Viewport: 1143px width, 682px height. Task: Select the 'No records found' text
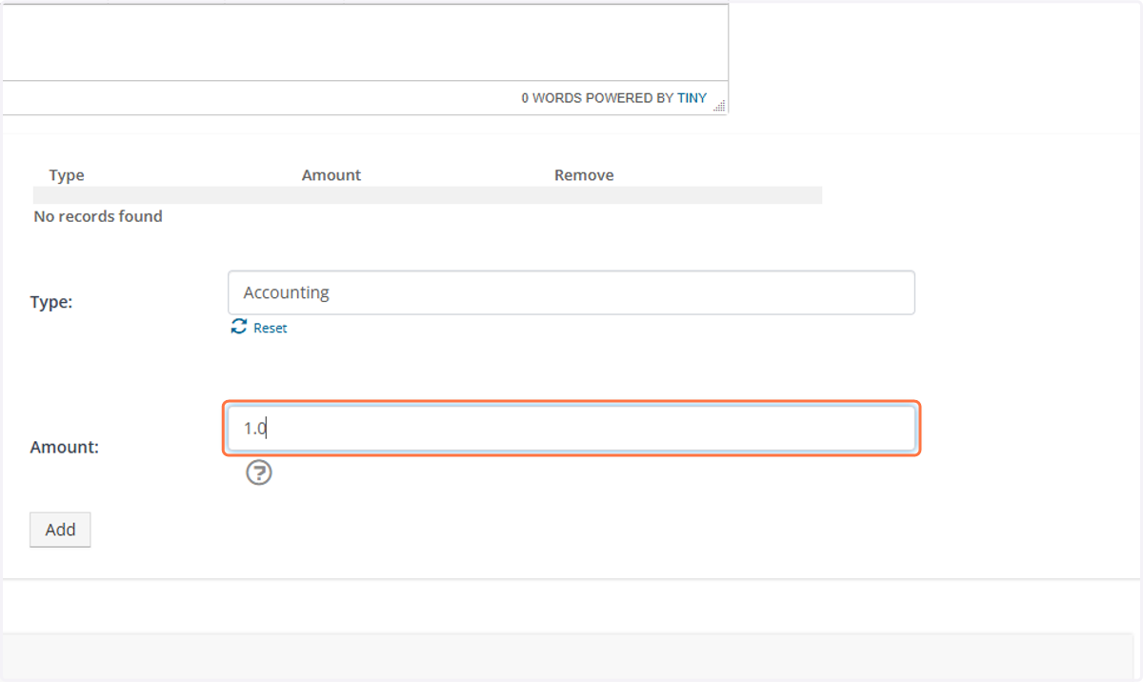point(98,216)
